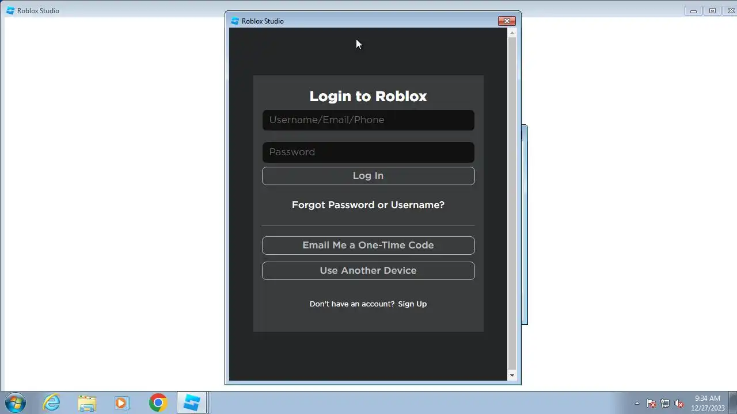Click login dialog scrollbar up arrow

click(x=512, y=33)
